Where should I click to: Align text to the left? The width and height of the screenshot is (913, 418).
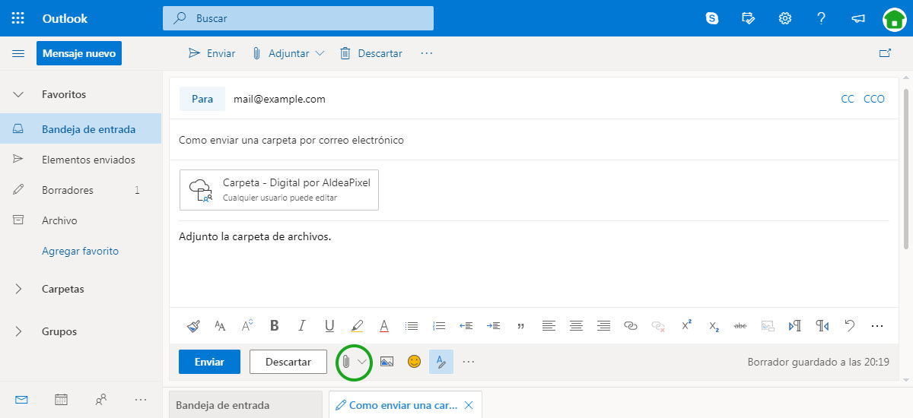point(549,325)
